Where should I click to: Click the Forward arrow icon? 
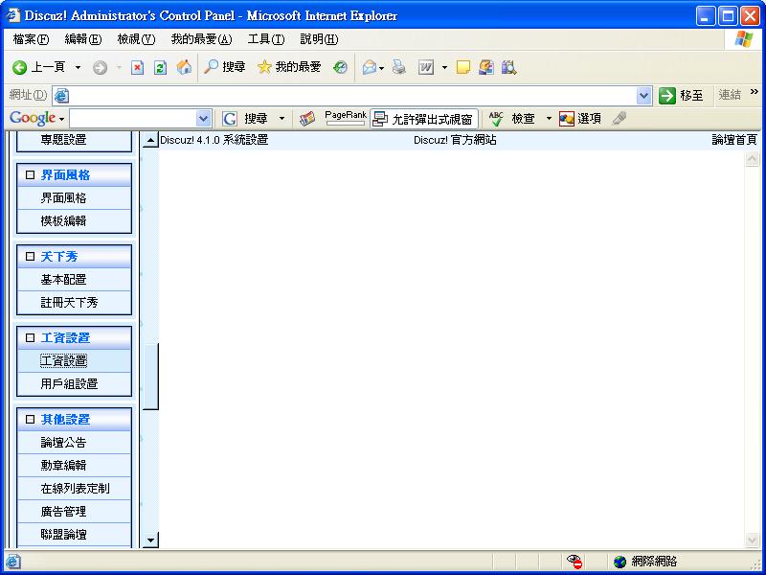click(100, 67)
